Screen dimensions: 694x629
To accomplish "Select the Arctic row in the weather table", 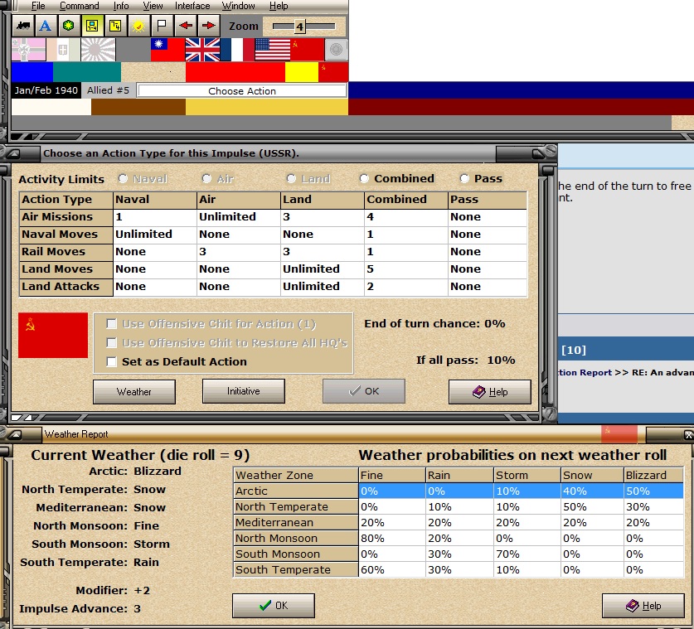I will (x=459, y=491).
